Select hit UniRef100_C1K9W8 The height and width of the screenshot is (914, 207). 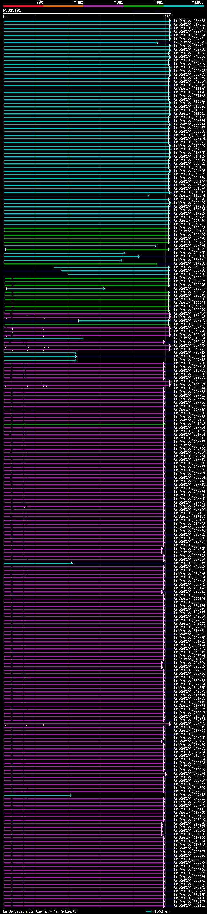click(190, 264)
